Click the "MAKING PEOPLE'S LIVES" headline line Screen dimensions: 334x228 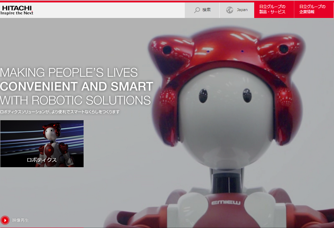(69, 73)
